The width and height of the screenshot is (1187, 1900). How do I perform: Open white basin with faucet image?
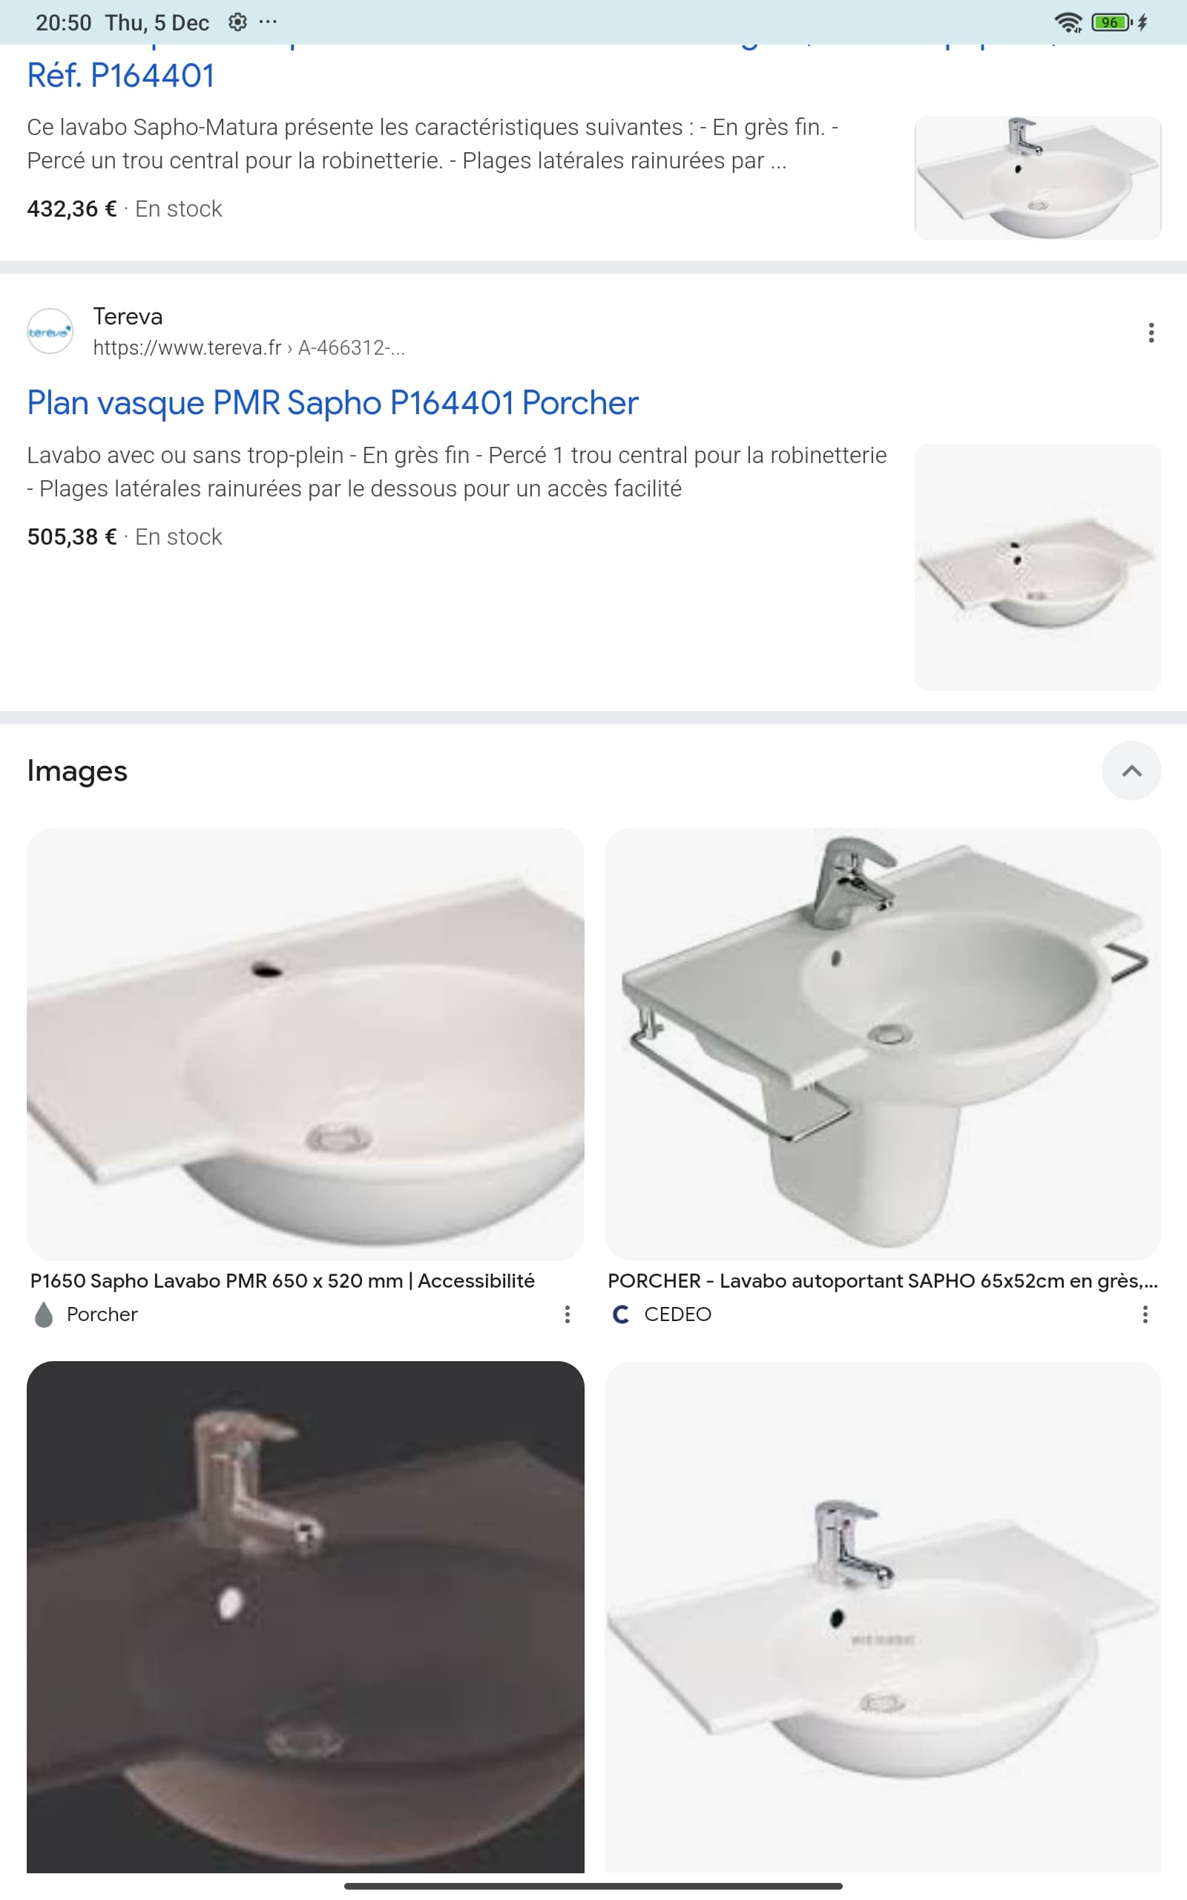(882, 1616)
